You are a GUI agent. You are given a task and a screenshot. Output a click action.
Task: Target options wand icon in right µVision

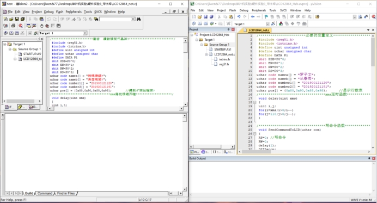coord(273,23)
